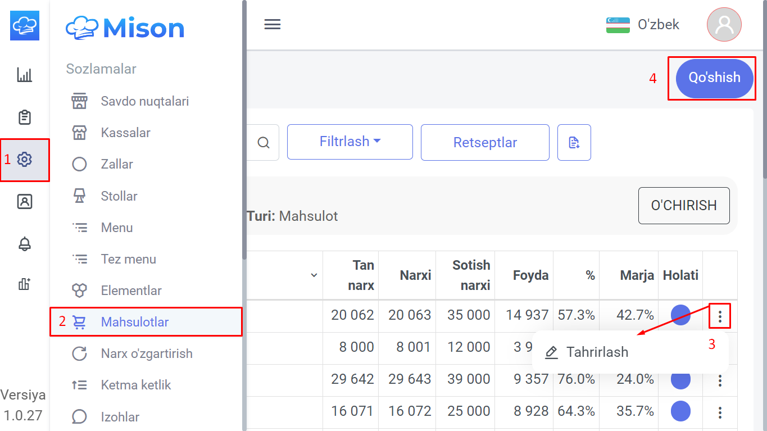Image resolution: width=767 pixels, height=431 pixels.
Task: Open the statistics bar chart icon in left rail
Action: [25, 75]
